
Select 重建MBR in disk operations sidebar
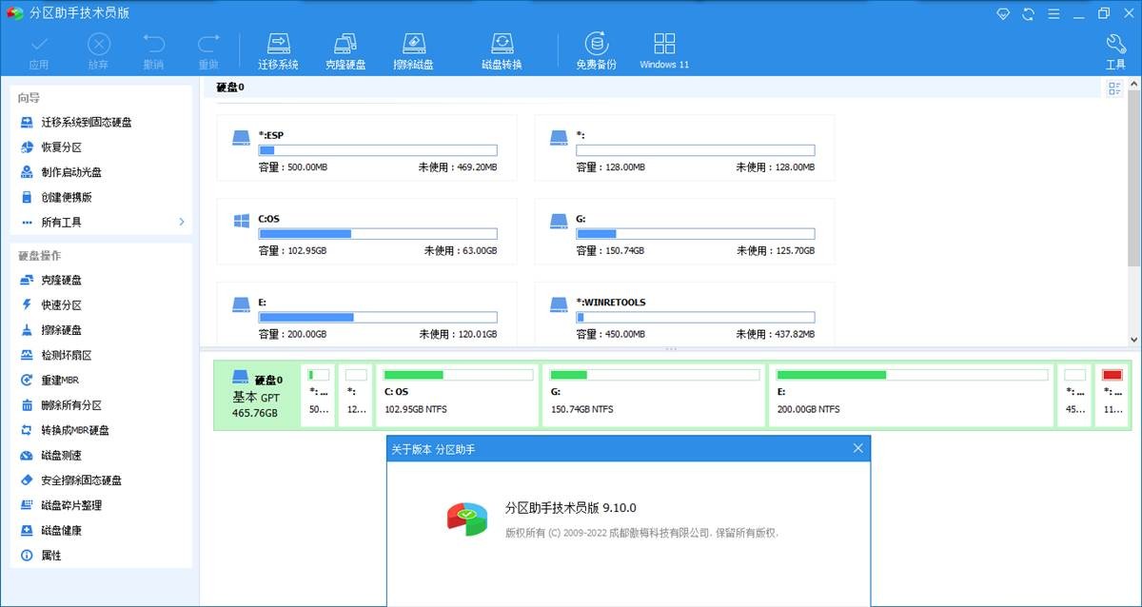[59, 380]
